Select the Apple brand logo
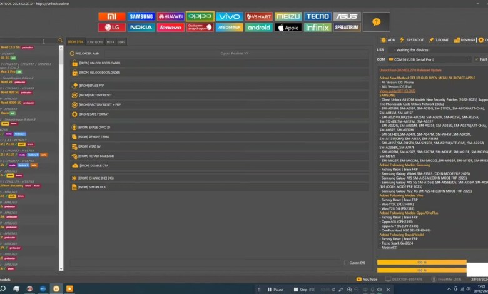The width and height of the screenshot is (488, 294). click(x=288, y=28)
